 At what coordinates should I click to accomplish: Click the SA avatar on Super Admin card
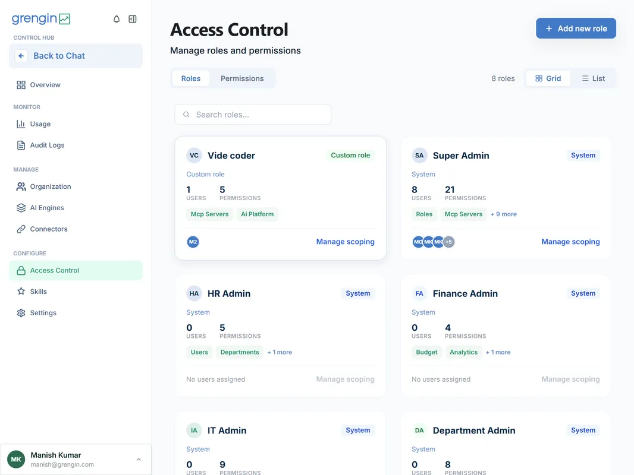tap(419, 156)
